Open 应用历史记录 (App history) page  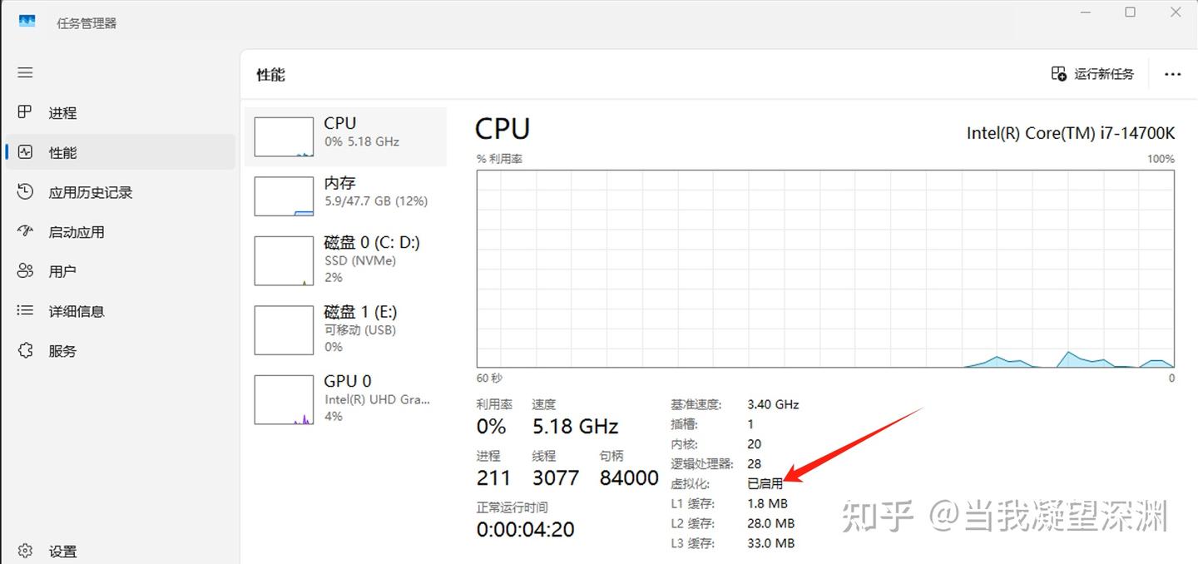[x=25, y=192]
